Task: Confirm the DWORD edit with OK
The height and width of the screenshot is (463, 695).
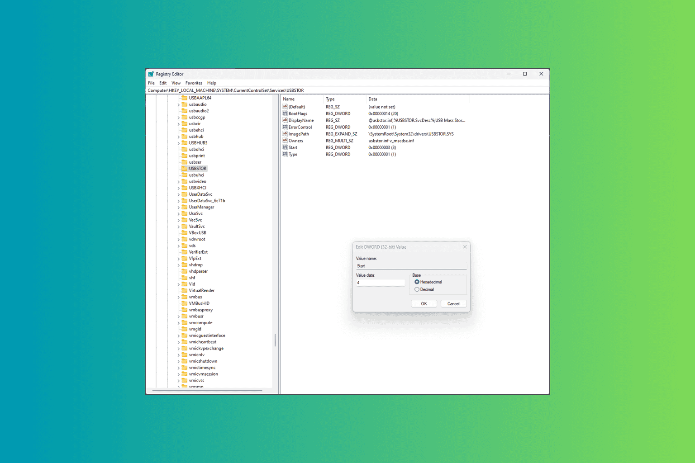Action: [x=424, y=303]
